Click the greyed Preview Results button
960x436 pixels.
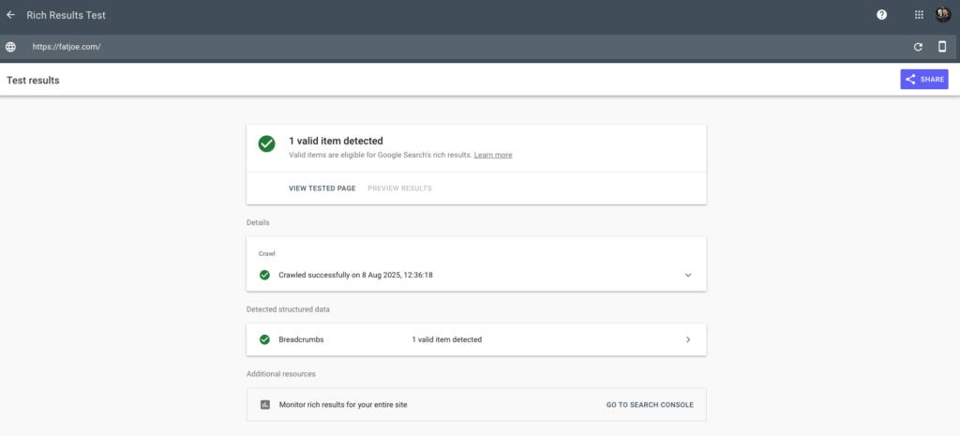[x=399, y=188]
